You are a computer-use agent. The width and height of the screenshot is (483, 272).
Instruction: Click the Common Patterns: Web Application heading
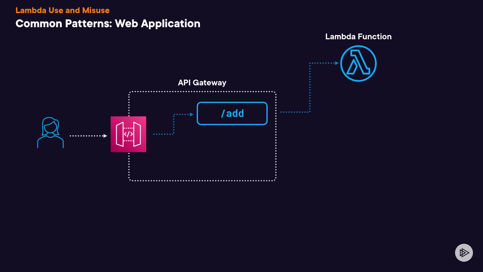(x=108, y=23)
